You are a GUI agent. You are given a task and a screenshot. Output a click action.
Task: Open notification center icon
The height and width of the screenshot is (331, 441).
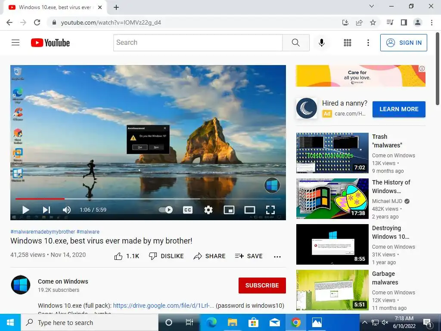click(x=427, y=323)
